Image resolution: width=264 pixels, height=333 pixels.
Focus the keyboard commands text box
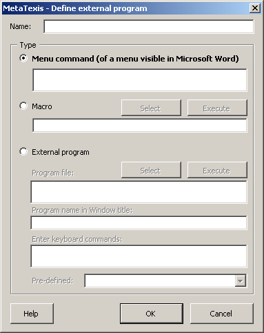click(139, 256)
